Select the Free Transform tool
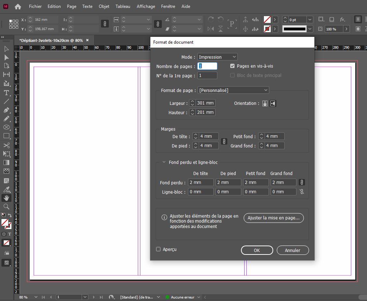The width and height of the screenshot is (367, 301). (x=6, y=154)
